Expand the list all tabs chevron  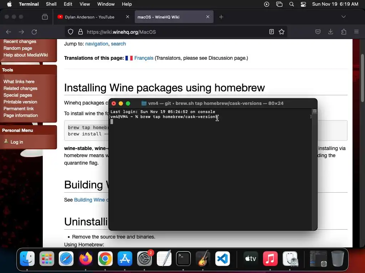click(x=343, y=17)
